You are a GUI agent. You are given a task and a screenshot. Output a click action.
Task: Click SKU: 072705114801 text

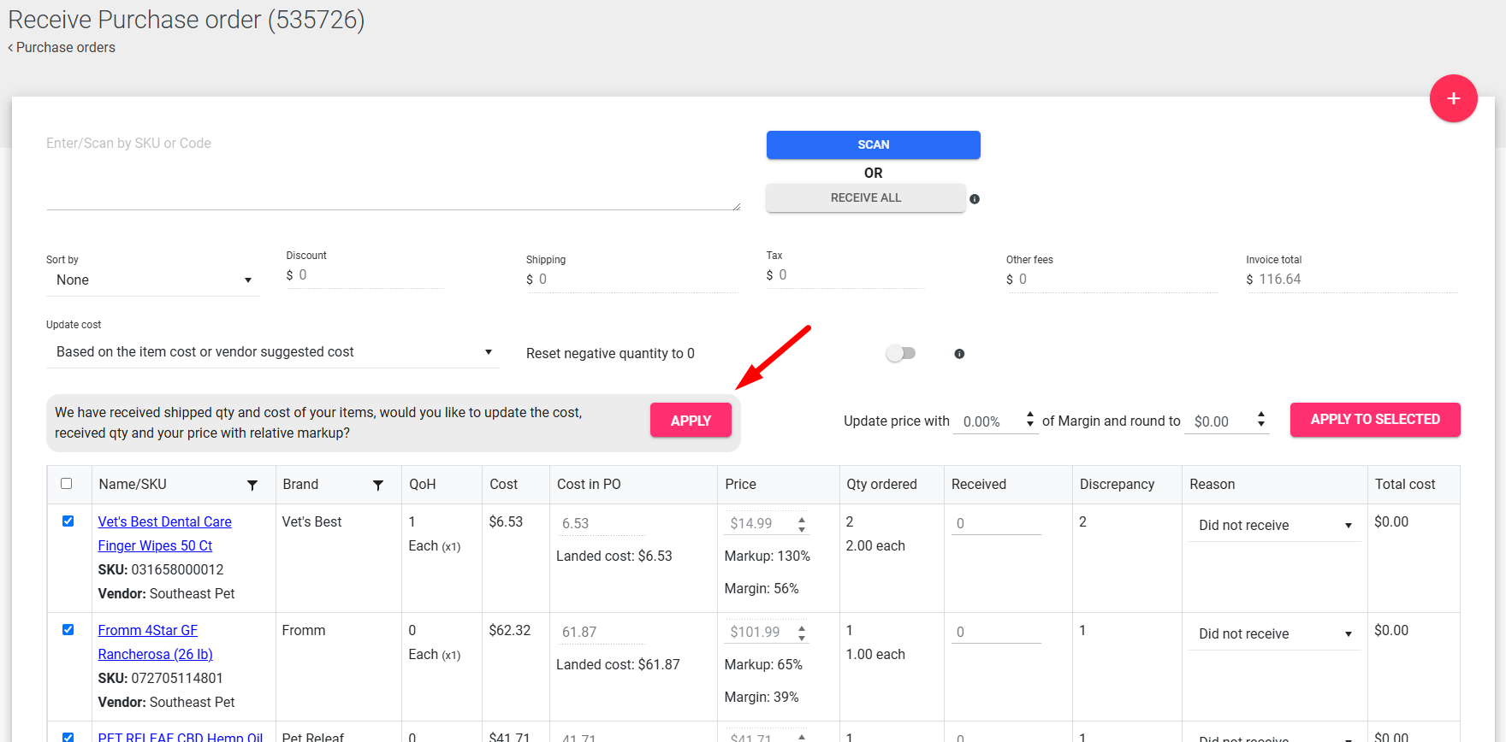pyautogui.click(x=161, y=679)
